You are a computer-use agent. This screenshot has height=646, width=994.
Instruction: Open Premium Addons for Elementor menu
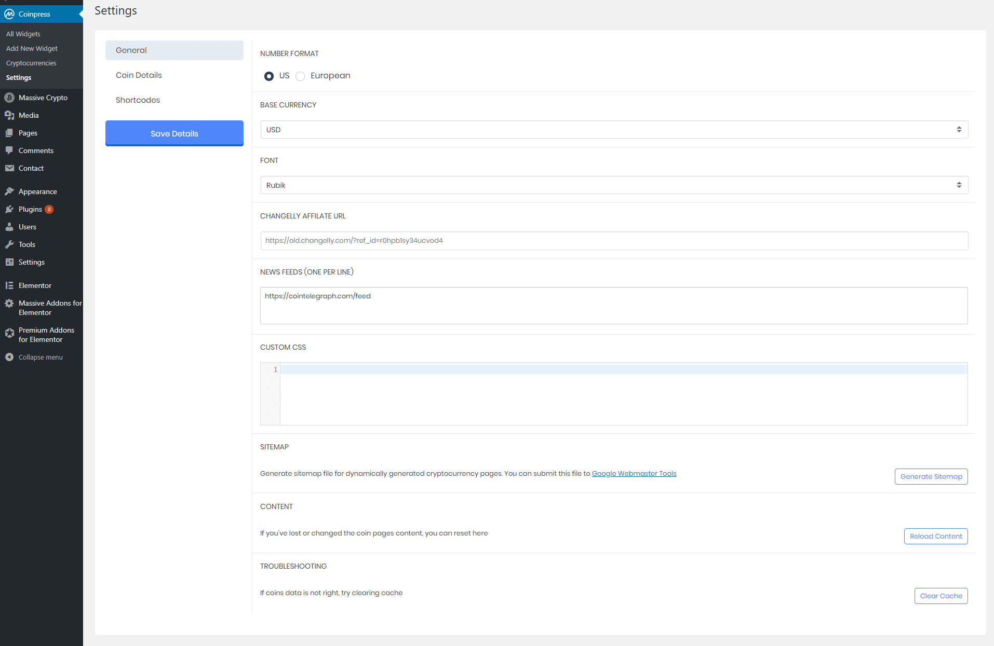point(42,335)
